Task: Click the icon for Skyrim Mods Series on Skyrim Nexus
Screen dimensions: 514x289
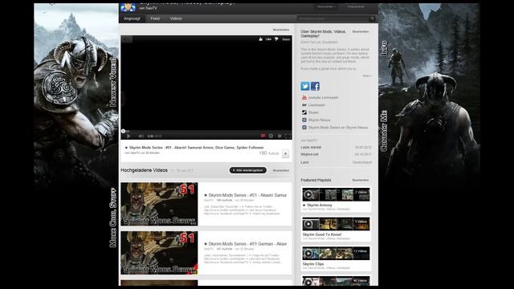Action: 304,128
